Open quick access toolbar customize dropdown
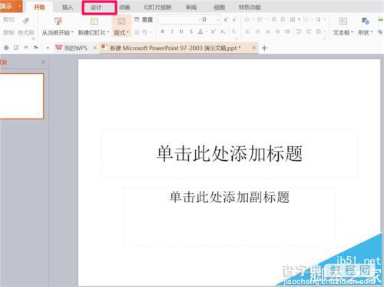384x287 pixels. (48, 48)
